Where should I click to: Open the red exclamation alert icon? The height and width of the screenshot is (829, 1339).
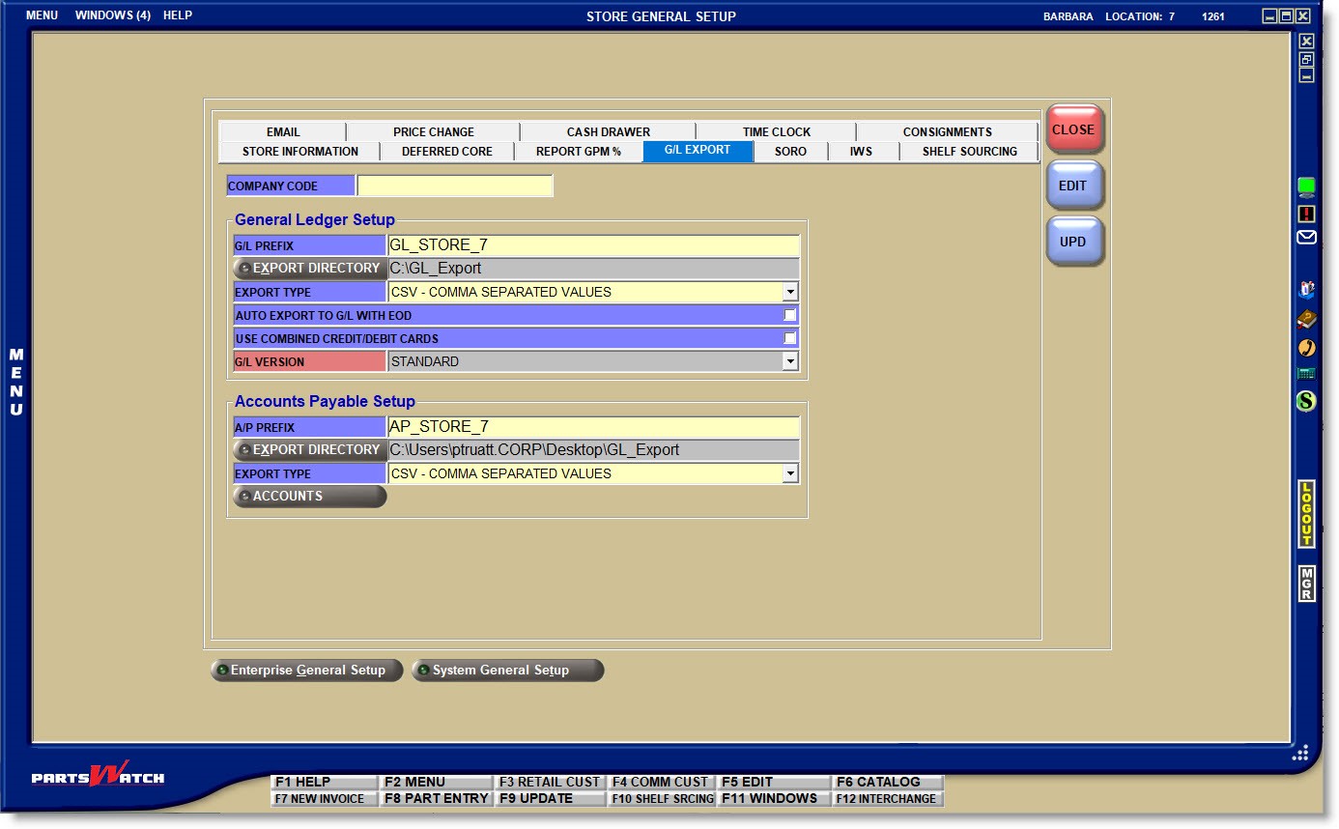click(1306, 214)
